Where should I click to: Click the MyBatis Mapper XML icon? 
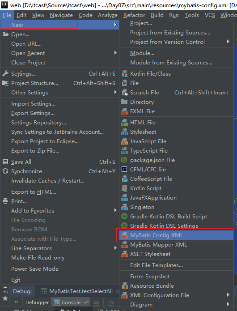point(124,245)
